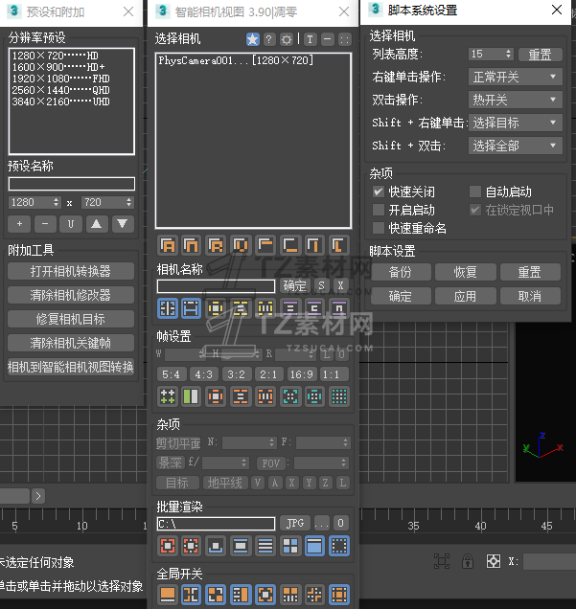Click the blue horizontal lines batch render icon
576x609 pixels.
265,546
